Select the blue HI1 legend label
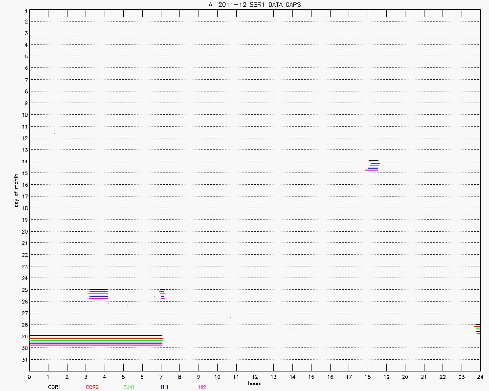This screenshot has height=391, width=489. [165, 387]
